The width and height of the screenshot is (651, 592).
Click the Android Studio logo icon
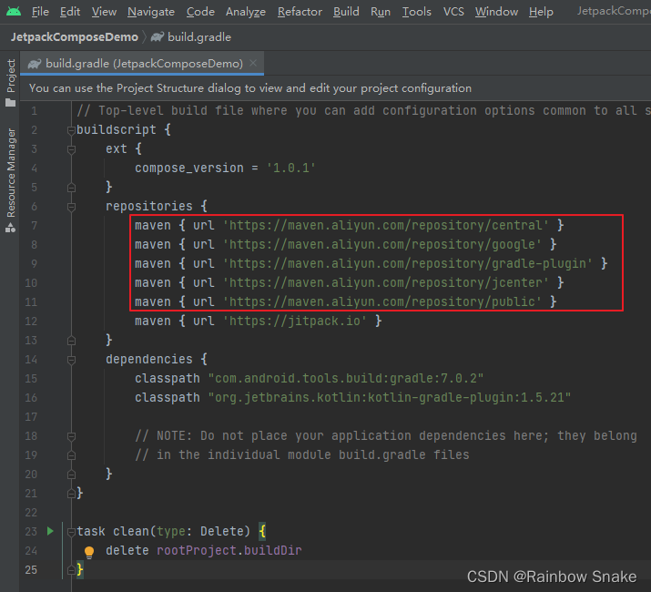(14, 11)
